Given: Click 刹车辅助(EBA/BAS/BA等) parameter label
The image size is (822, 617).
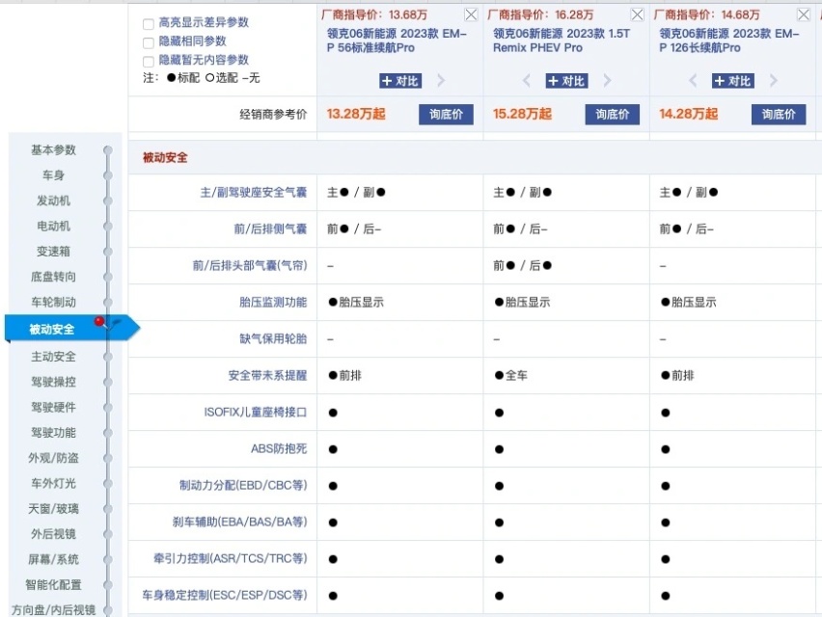Looking at the screenshot, I should 239,523.
